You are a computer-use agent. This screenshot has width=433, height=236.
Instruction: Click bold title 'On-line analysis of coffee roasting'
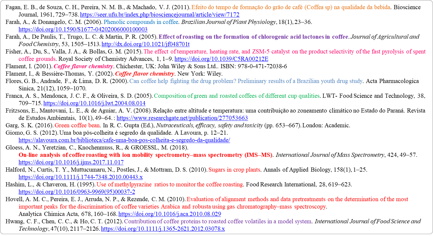tap(146, 155)
